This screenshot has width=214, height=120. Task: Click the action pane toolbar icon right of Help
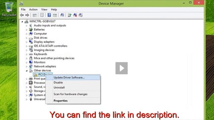(x=55, y=15)
